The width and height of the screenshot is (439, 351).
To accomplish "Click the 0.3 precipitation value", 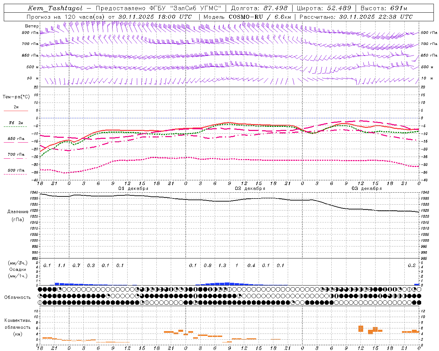I will pyautogui.click(x=91, y=266).
